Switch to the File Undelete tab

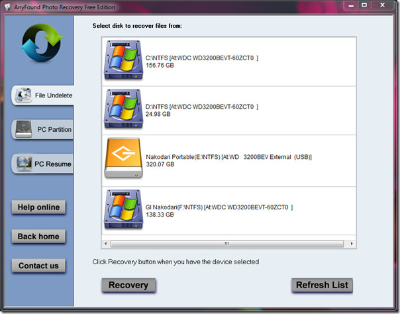point(42,95)
